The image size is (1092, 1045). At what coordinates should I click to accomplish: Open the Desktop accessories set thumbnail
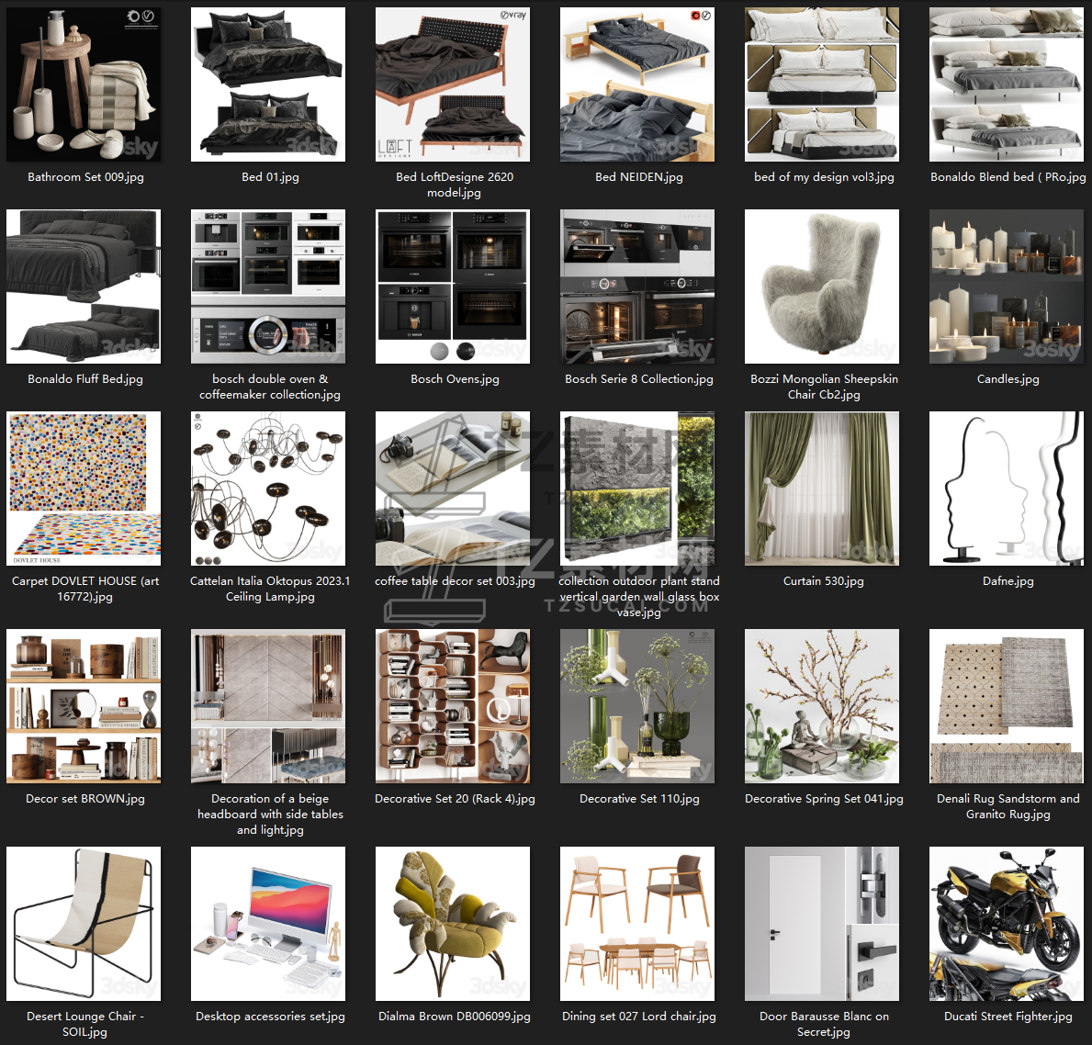(268, 924)
